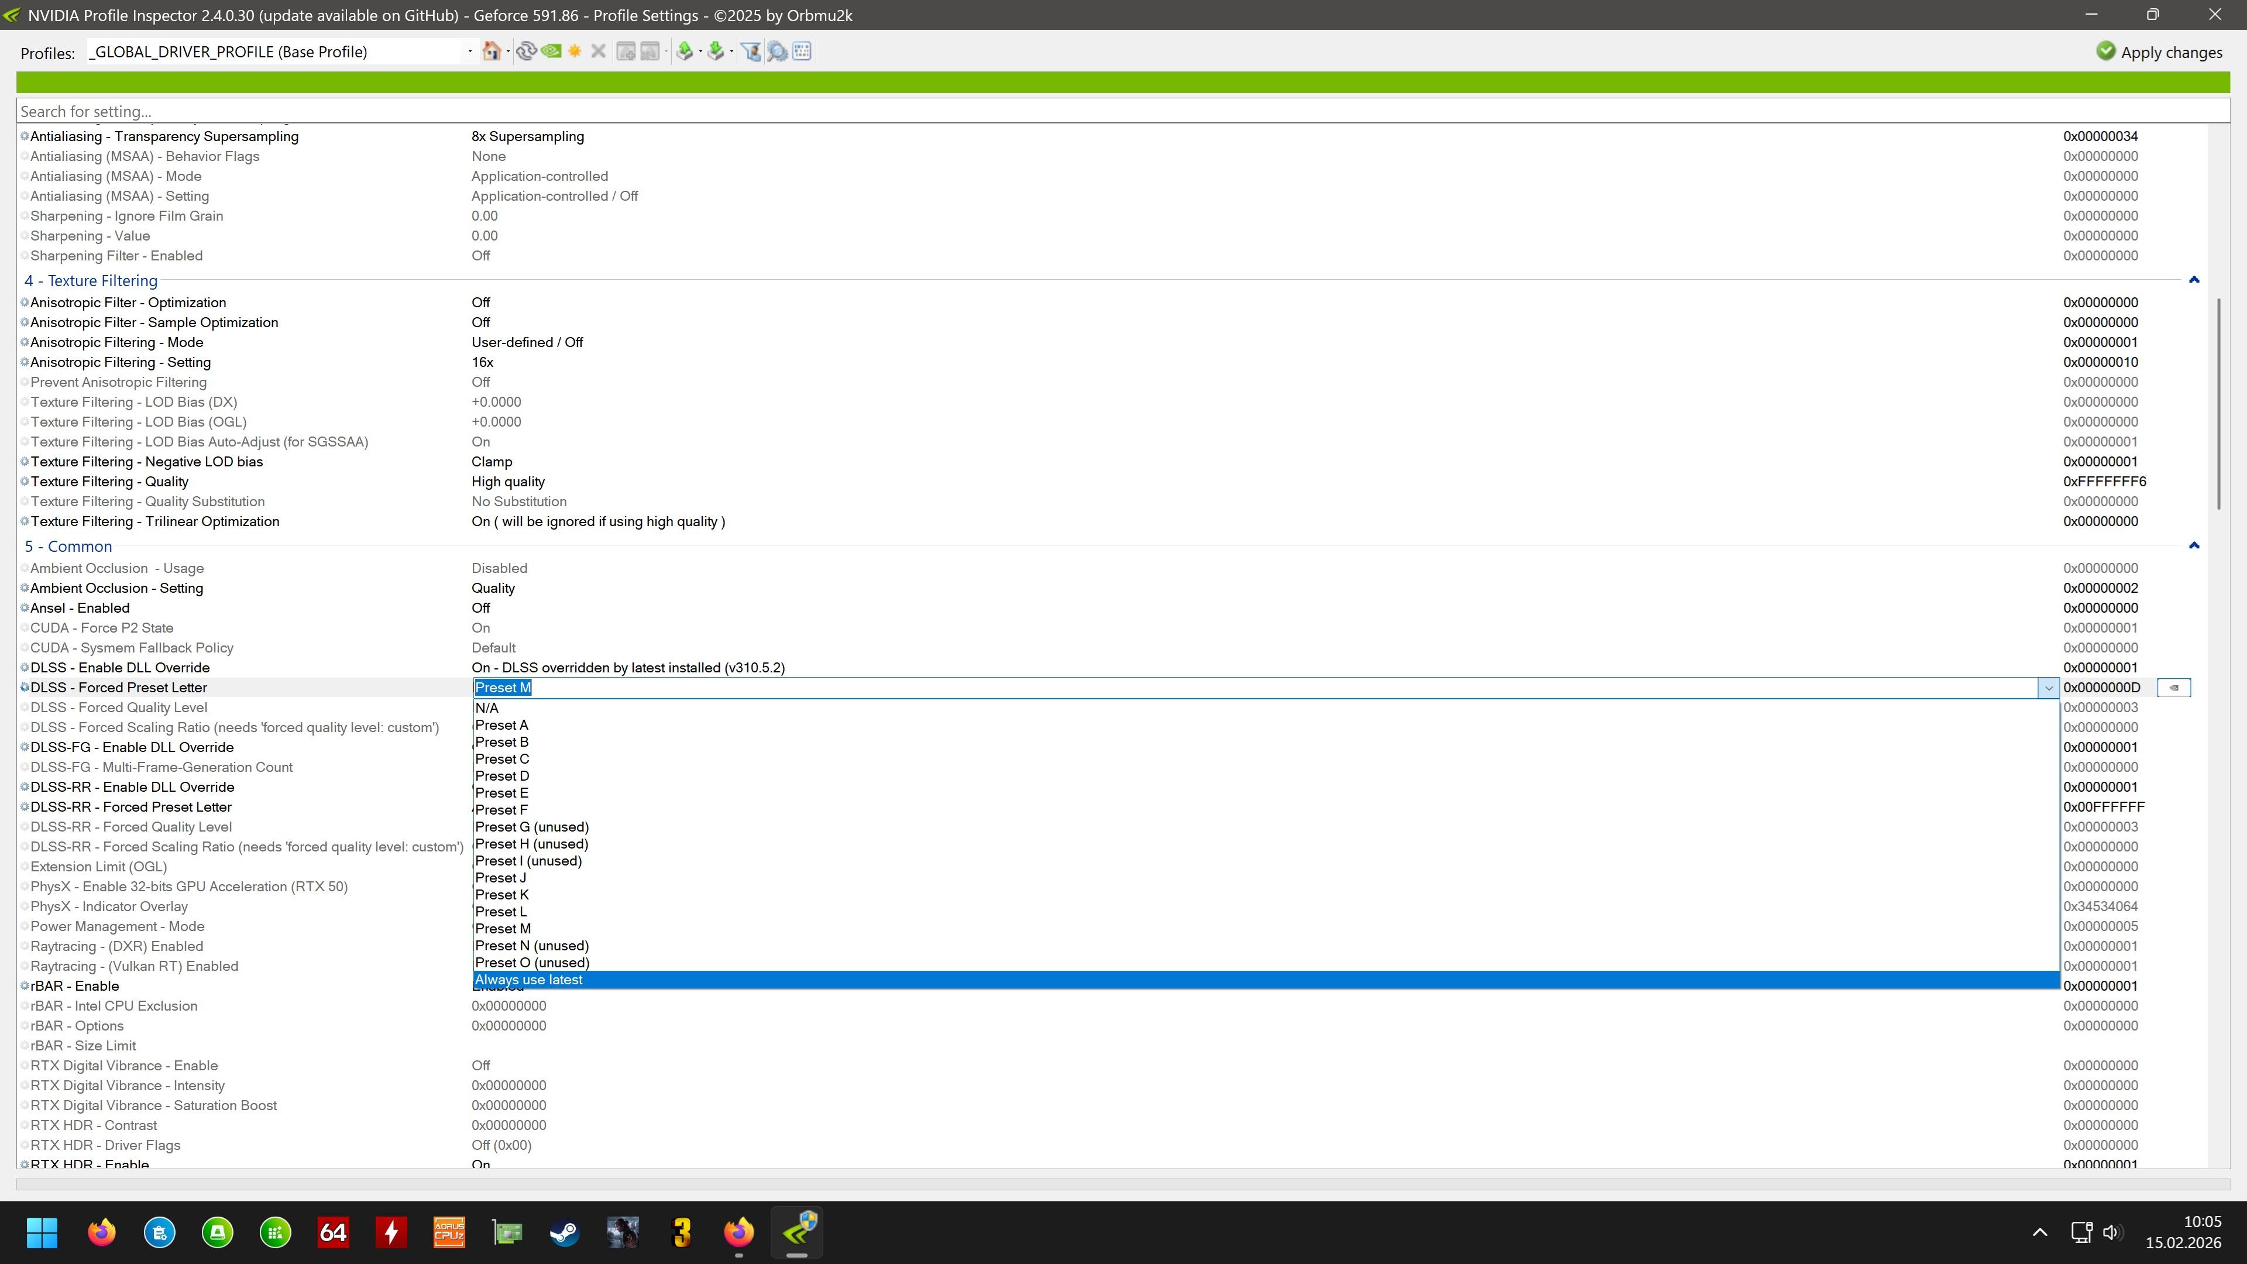Open Steam from the taskbar
The width and height of the screenshot is (2247, 1264).
click(x=564, y=1232)
